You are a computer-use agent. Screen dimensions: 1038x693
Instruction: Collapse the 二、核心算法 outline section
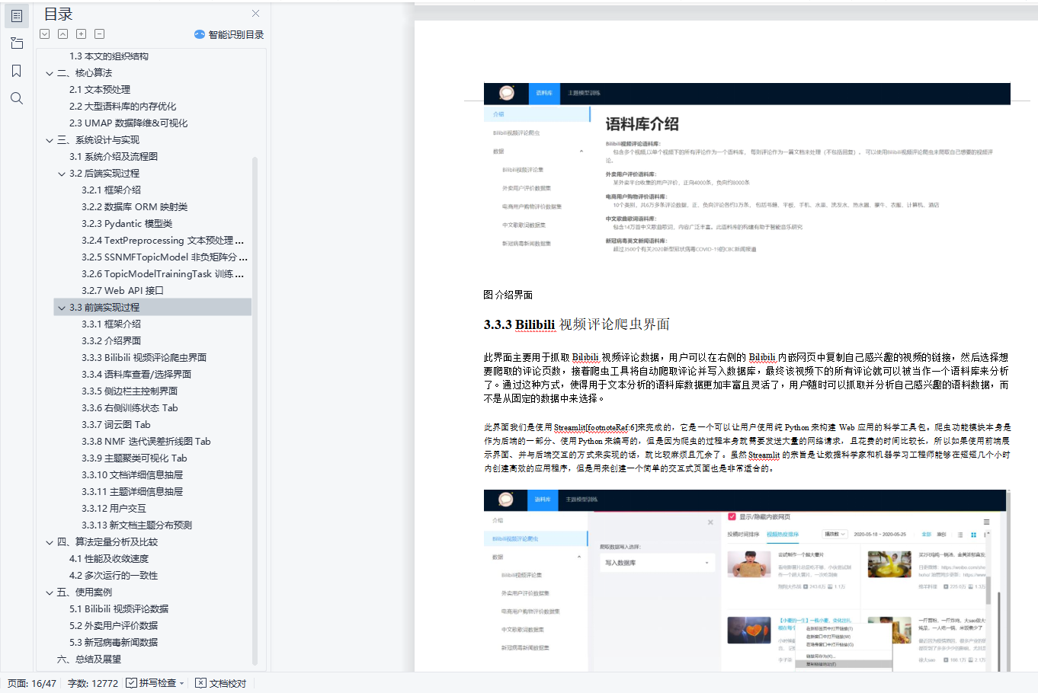(x=50, y=73)
